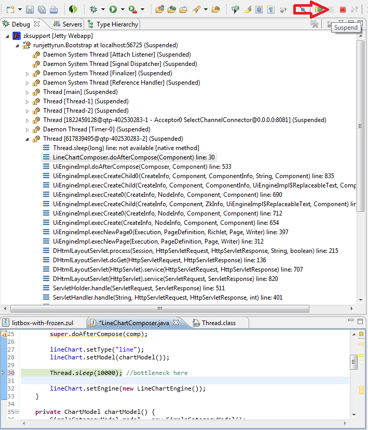Click the Debug view horizontal scrollbar
The width and height of the screenshot is (368, 430).
pos(160,308)
